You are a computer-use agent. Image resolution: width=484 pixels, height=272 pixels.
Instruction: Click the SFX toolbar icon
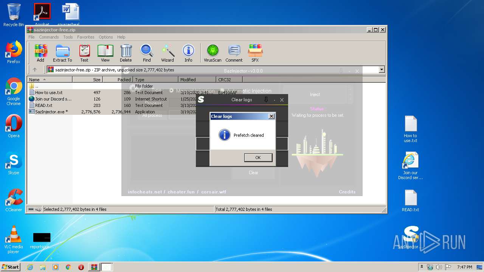(255, 53)
